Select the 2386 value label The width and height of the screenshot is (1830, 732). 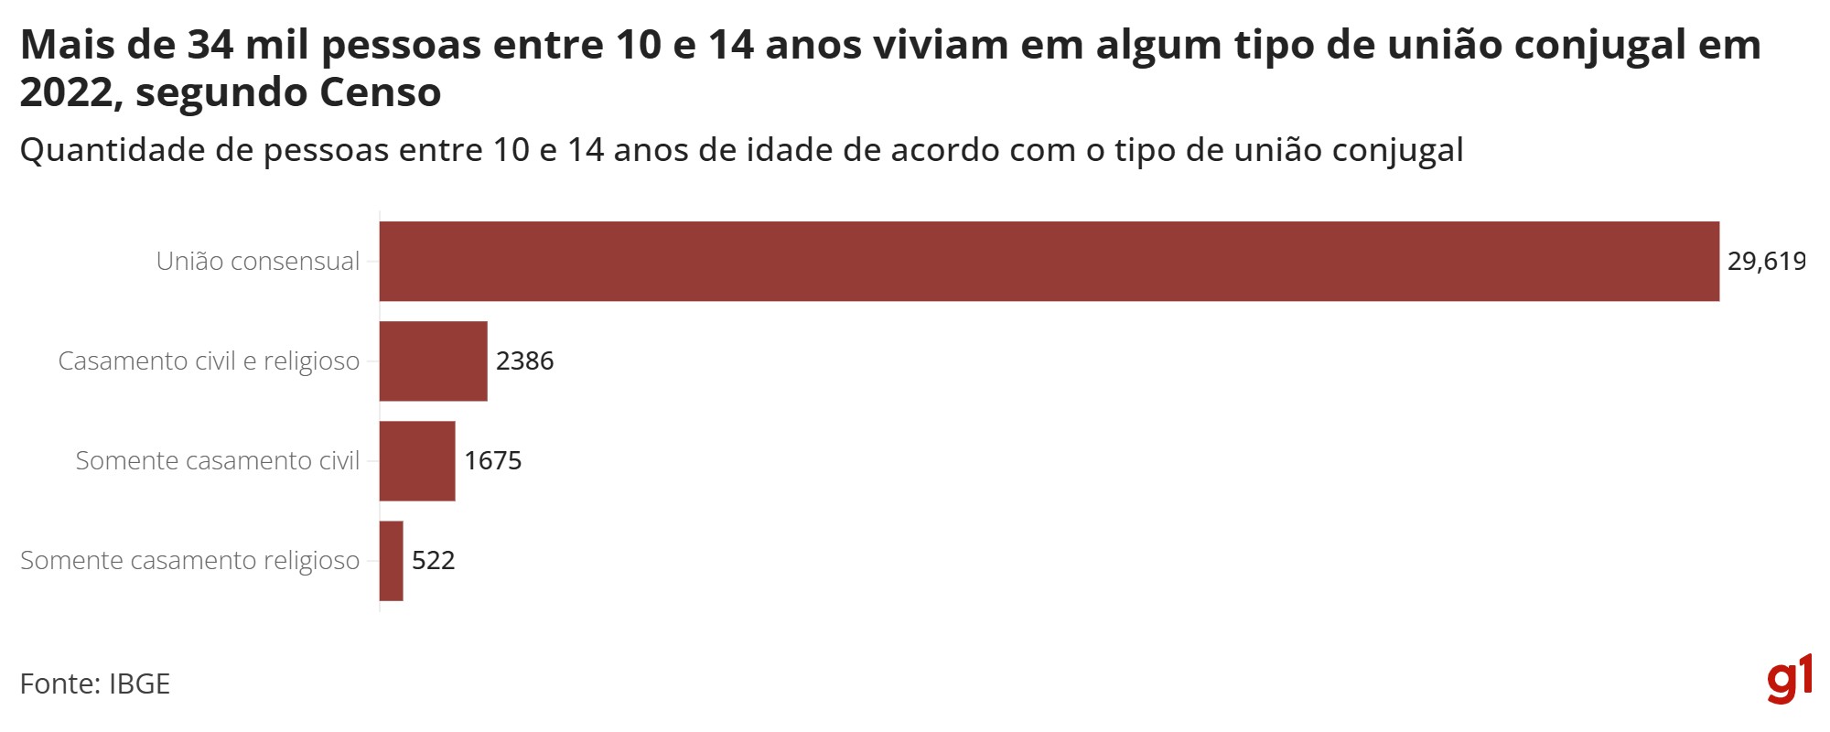click(x=525, y=361)
